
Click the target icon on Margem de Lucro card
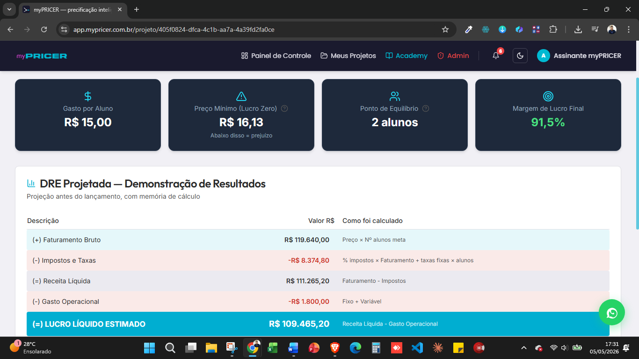coord(548,96)
